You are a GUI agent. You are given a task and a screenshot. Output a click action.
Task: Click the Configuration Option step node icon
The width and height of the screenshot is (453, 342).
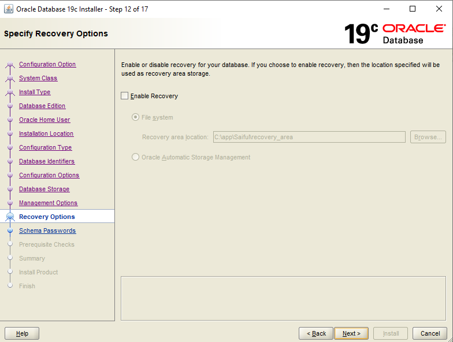[10, 65]
